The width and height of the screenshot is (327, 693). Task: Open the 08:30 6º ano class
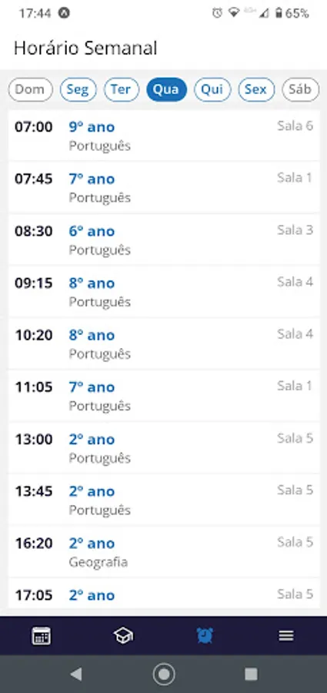[164, 239]
